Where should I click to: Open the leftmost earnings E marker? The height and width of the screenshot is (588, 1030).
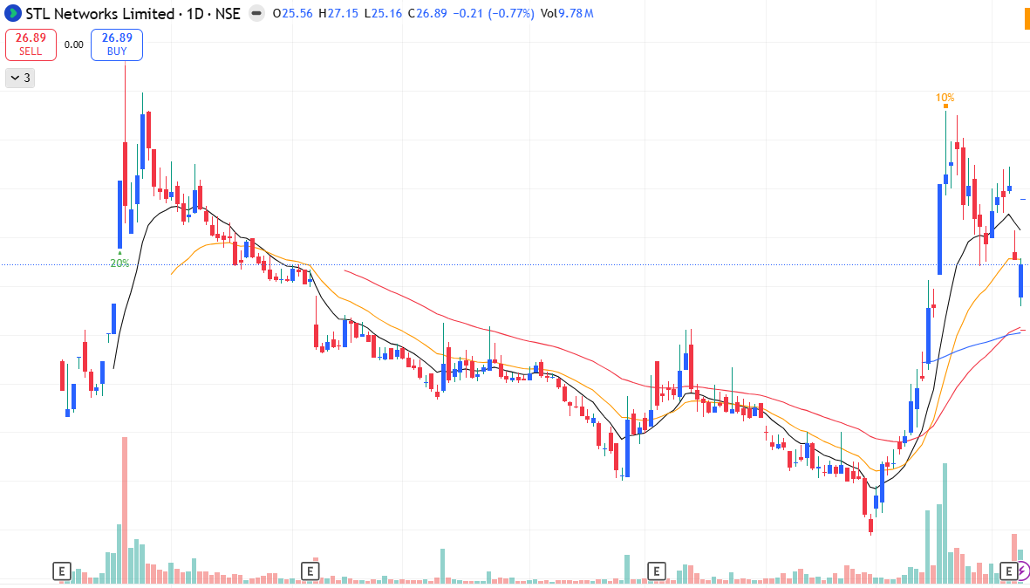point(62,571)
